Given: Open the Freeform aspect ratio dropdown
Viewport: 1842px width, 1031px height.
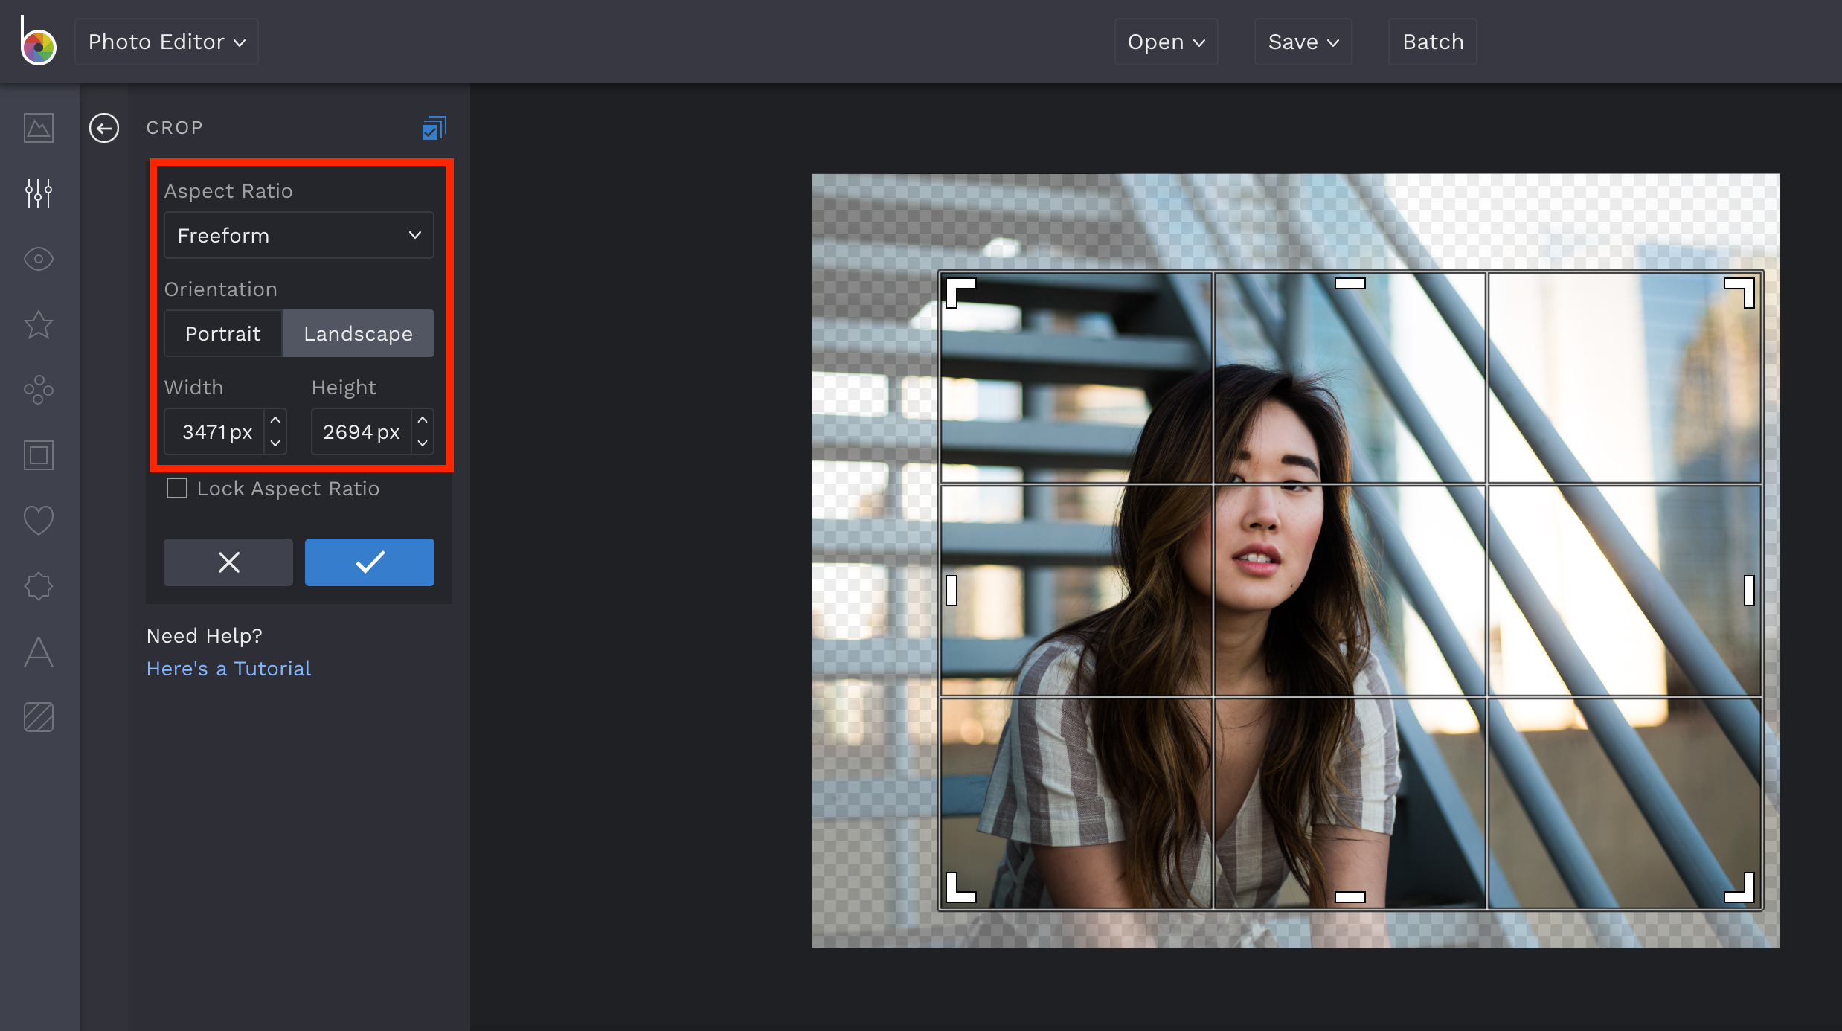Looking at the screenshot, I should point(298,235).
